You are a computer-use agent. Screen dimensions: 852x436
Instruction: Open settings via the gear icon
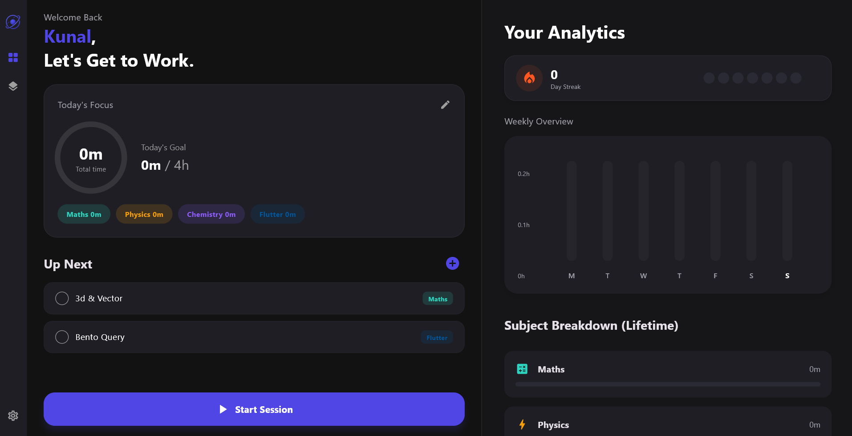(13, 416)
